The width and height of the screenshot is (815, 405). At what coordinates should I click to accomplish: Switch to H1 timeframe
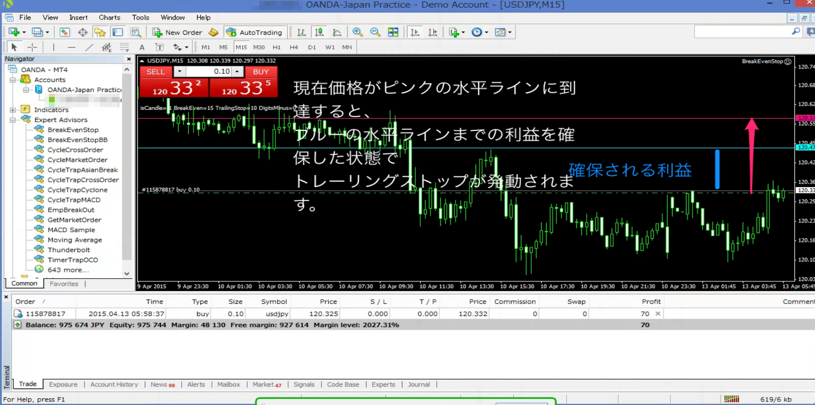[x=276, y=47]
